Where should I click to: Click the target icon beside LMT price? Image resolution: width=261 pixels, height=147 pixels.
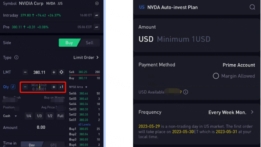[x=61, y=72]
